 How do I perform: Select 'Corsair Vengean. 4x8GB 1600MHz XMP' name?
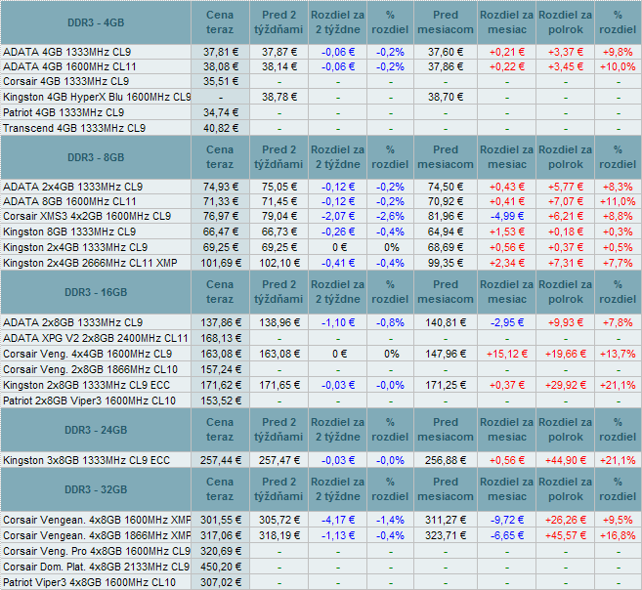pos(97,520)
